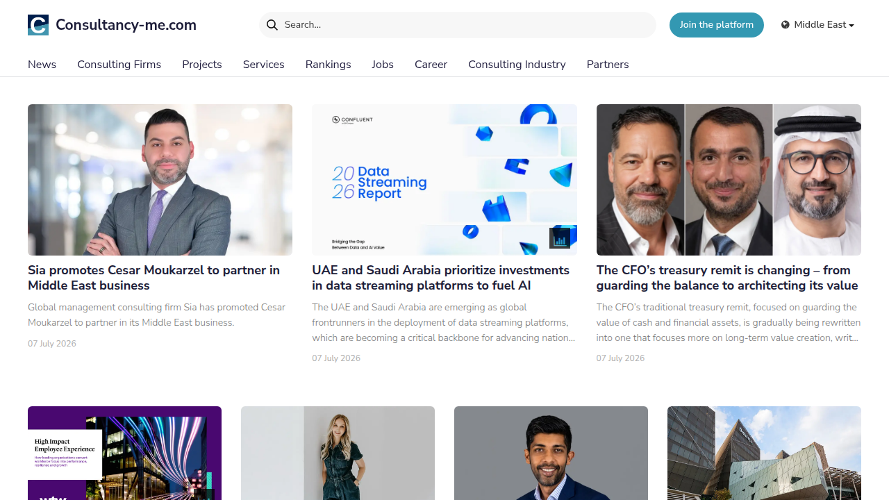This screenshot has height=500, width=889.
Task: Open the Consulting Industry menu
Action: pos(517,65)
